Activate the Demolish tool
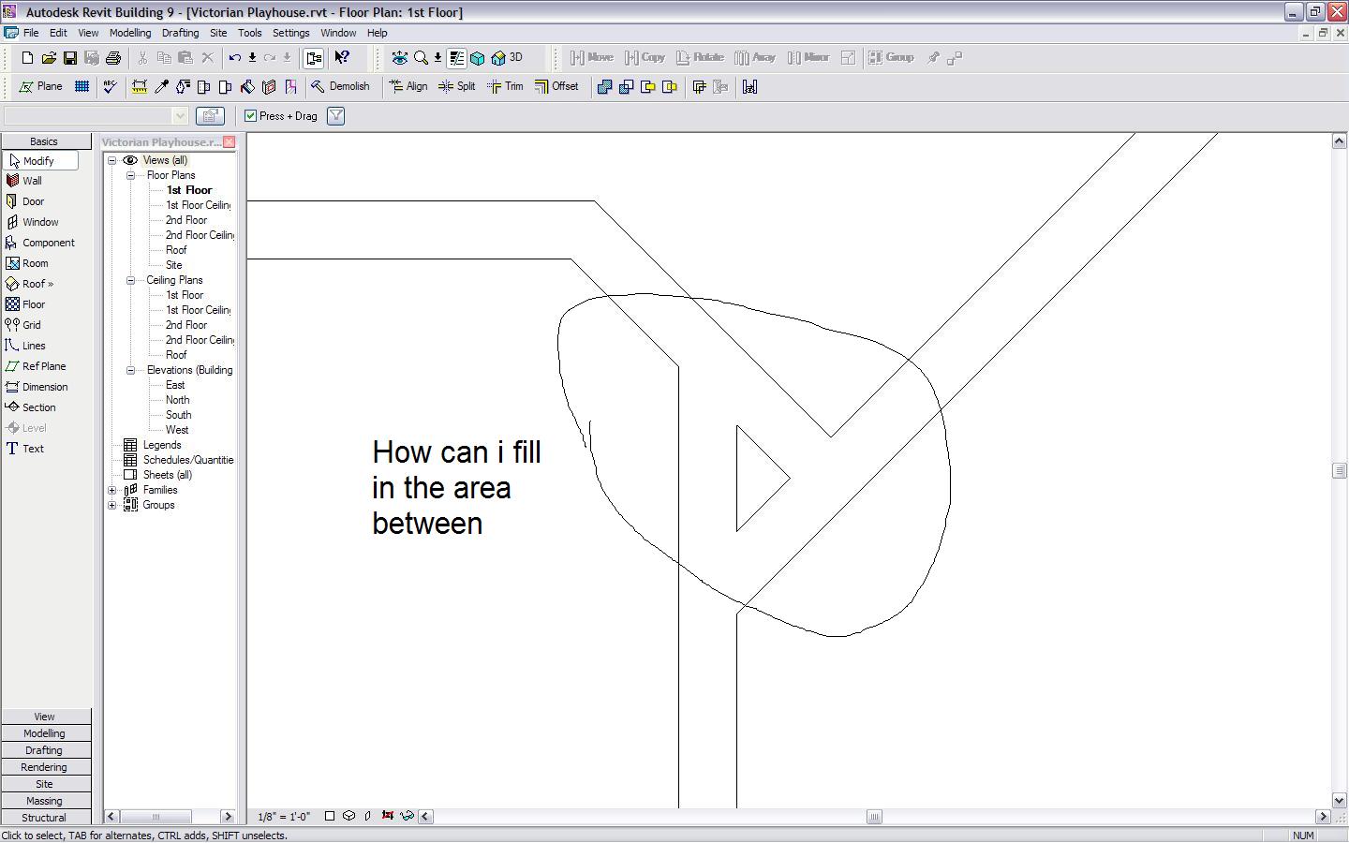Screen dimensions: 1349x843 (x=340, y=86)
